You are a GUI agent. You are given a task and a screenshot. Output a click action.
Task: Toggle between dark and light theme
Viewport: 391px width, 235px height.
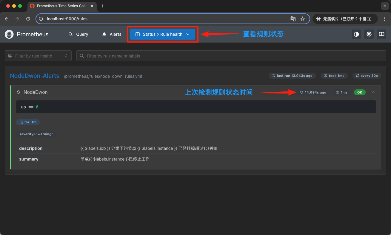point(356,34)
